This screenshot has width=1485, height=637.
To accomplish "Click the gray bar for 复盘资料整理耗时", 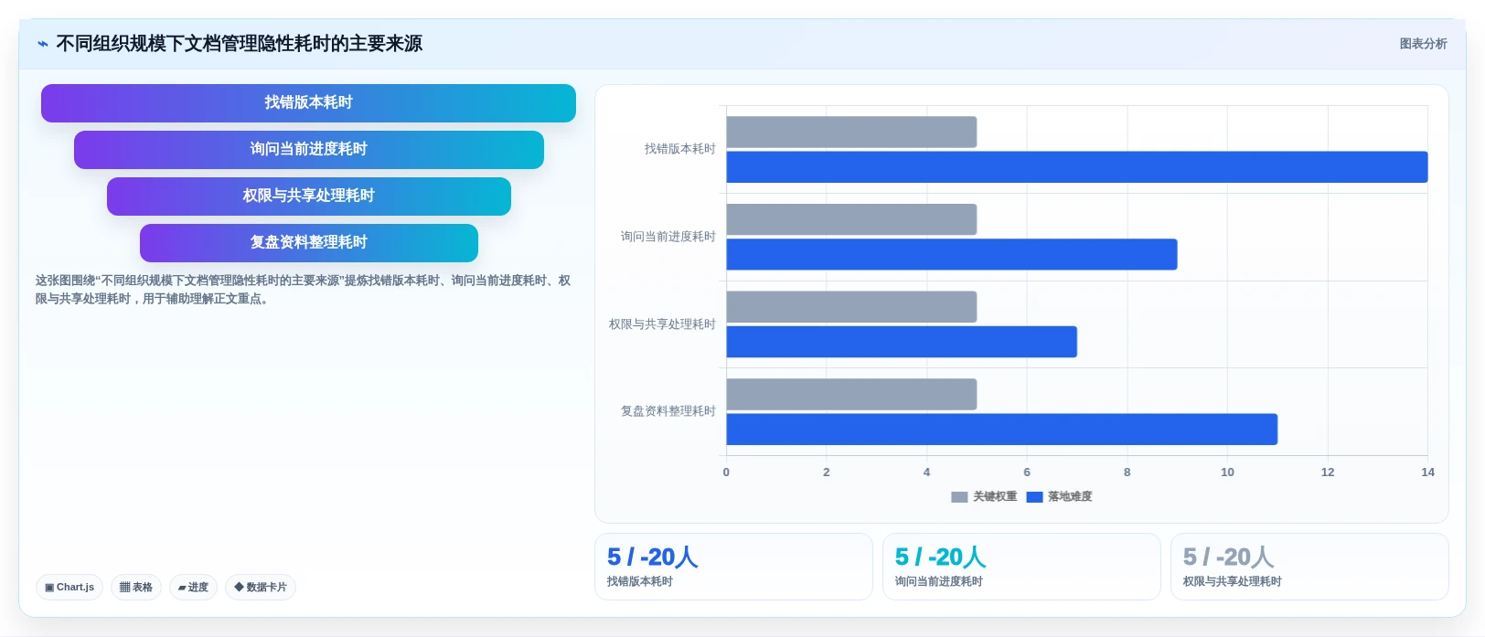I will coord(851,395).
